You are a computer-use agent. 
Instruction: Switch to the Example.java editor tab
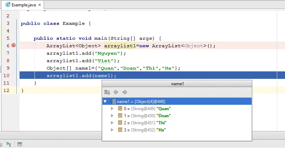click(x=23, y=5)
